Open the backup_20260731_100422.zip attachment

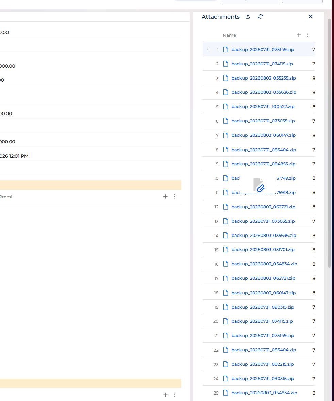[x=263, y=107]
